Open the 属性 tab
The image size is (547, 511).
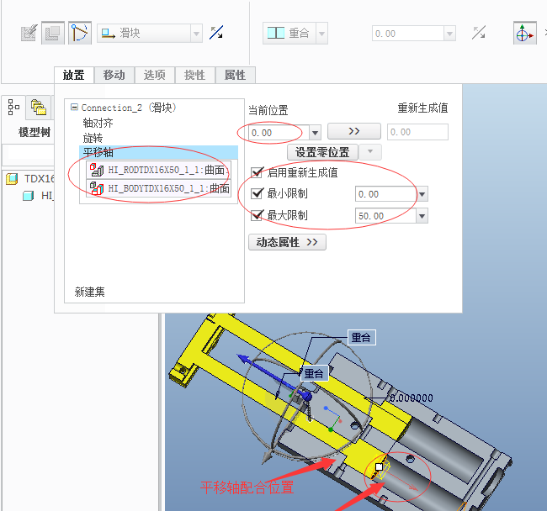[x=235, y=75]
